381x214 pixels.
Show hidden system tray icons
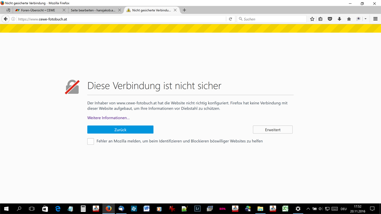click(x=308, y=209)
